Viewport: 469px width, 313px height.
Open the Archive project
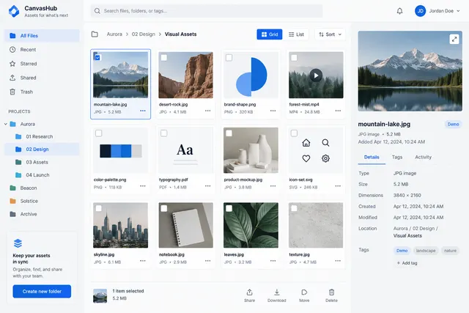point(42,214)
